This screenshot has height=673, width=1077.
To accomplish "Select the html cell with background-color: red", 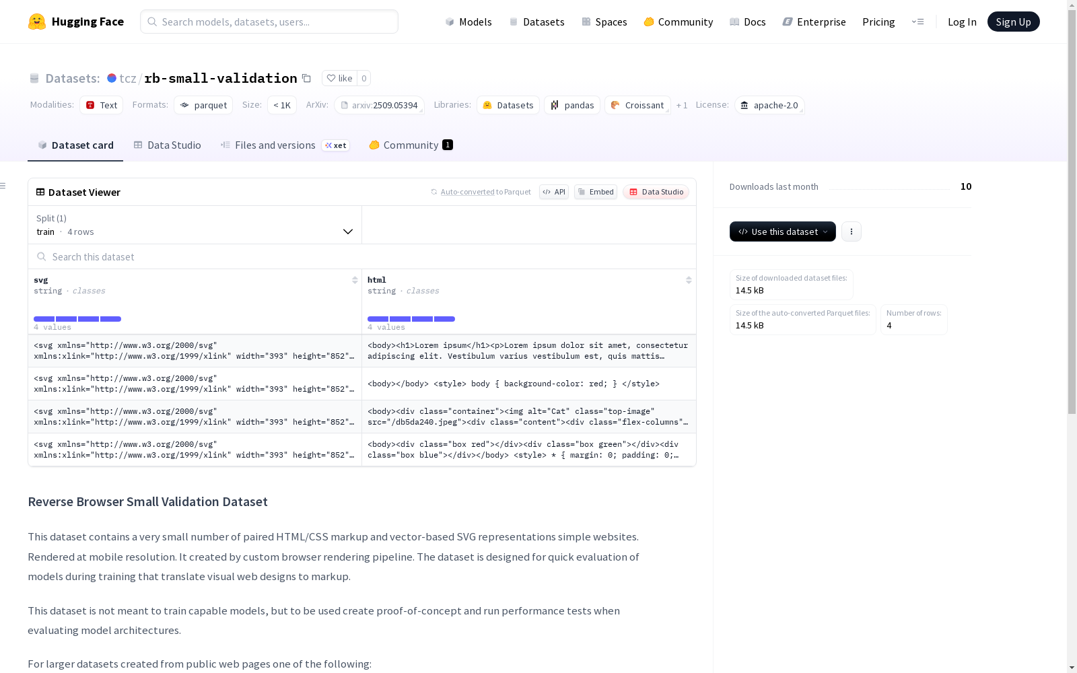I will [x=529, y=384].
